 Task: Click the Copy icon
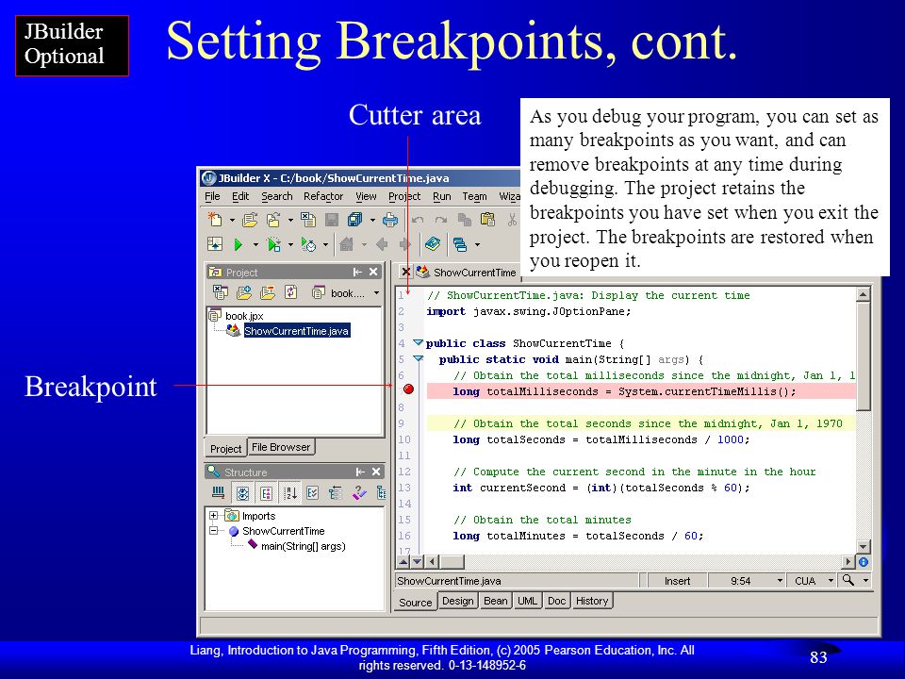464,220
